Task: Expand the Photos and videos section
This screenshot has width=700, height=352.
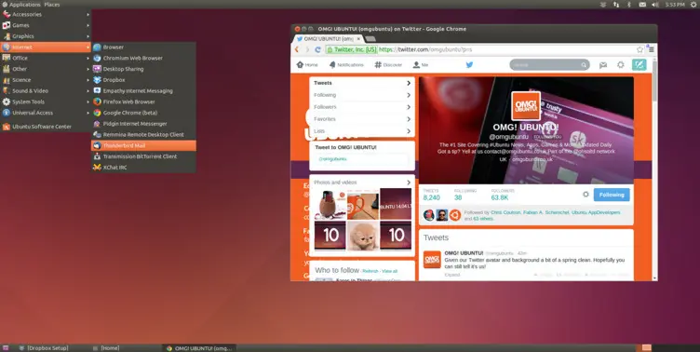Action: pyautogui.click(x=362, y=183)
